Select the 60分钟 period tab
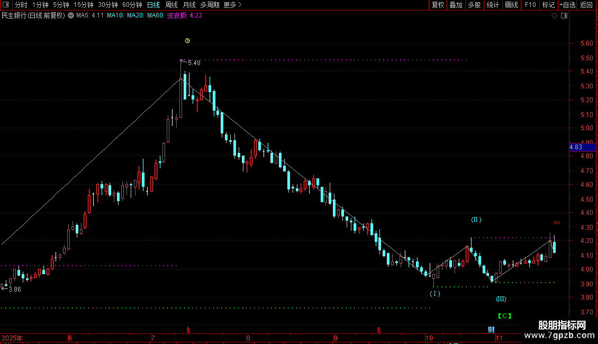Viewport: 598px width, 344px height. pos(132,5)
